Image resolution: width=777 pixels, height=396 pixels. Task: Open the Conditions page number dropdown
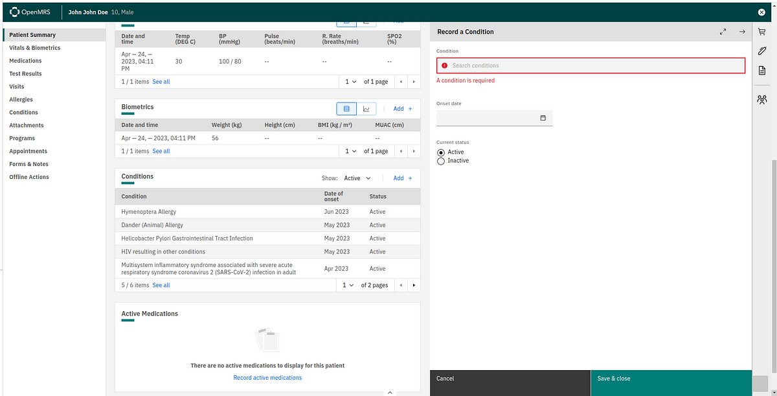[348, 285]
